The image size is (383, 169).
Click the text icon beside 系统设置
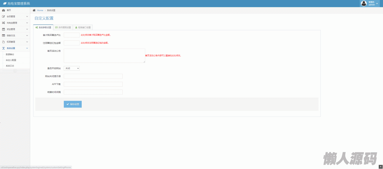4,48
